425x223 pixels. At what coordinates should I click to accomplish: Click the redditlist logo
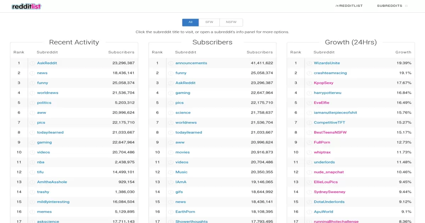point(26,6)
